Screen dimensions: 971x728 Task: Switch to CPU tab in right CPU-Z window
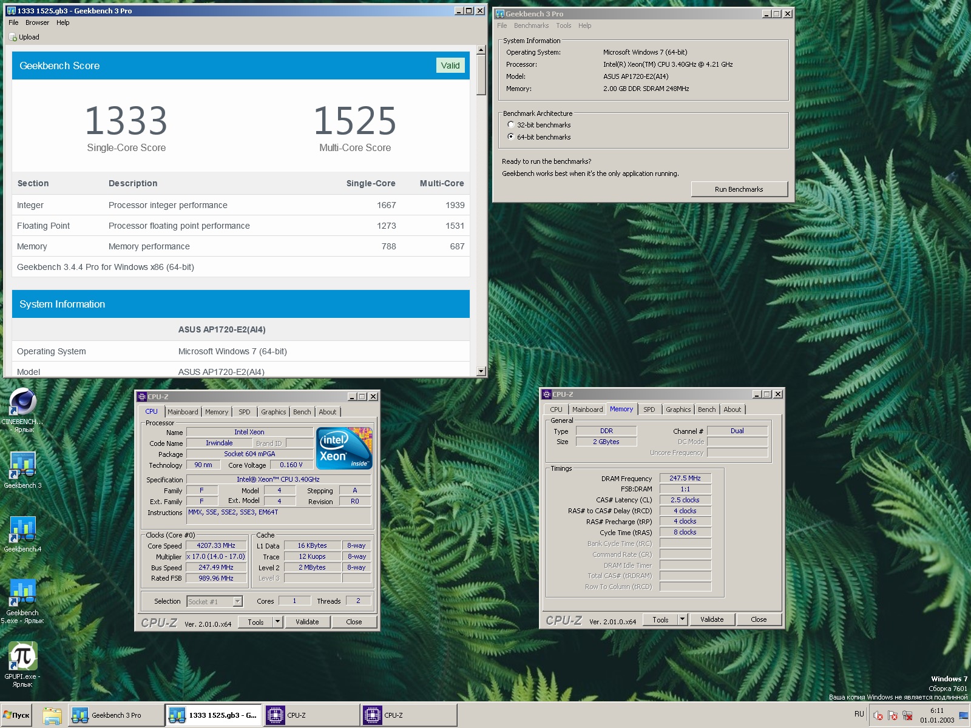[x=556, y=409]
